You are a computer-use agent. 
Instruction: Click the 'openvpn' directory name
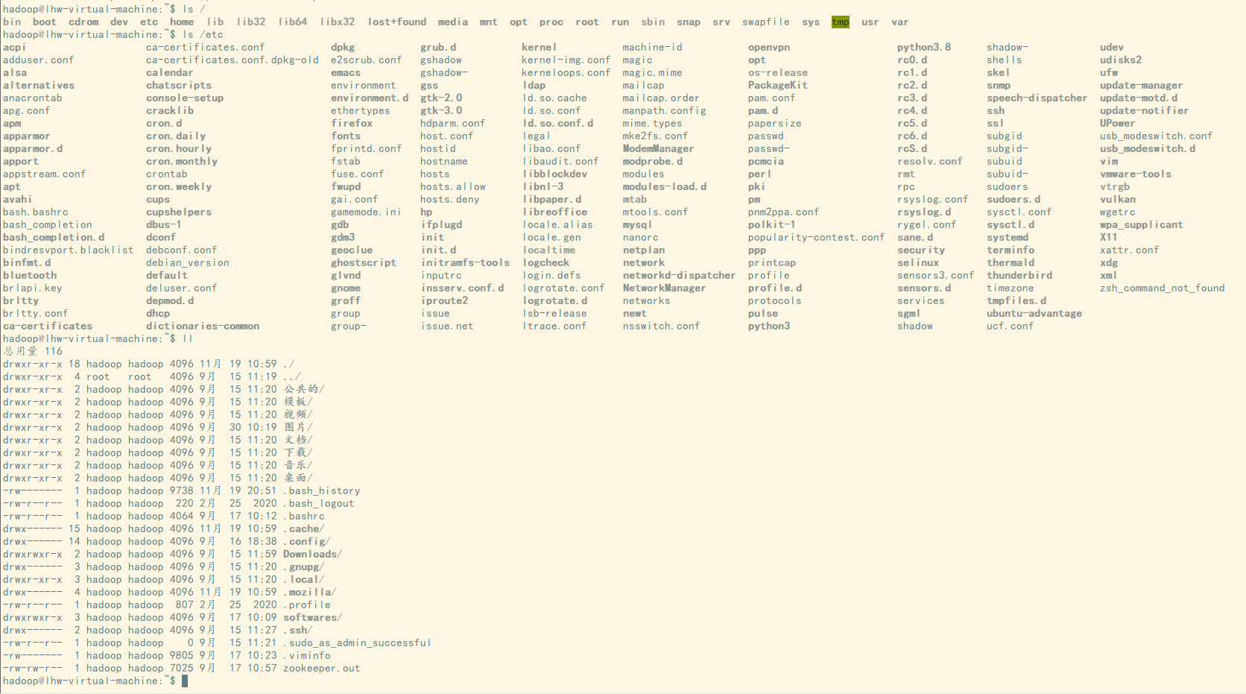769,48
